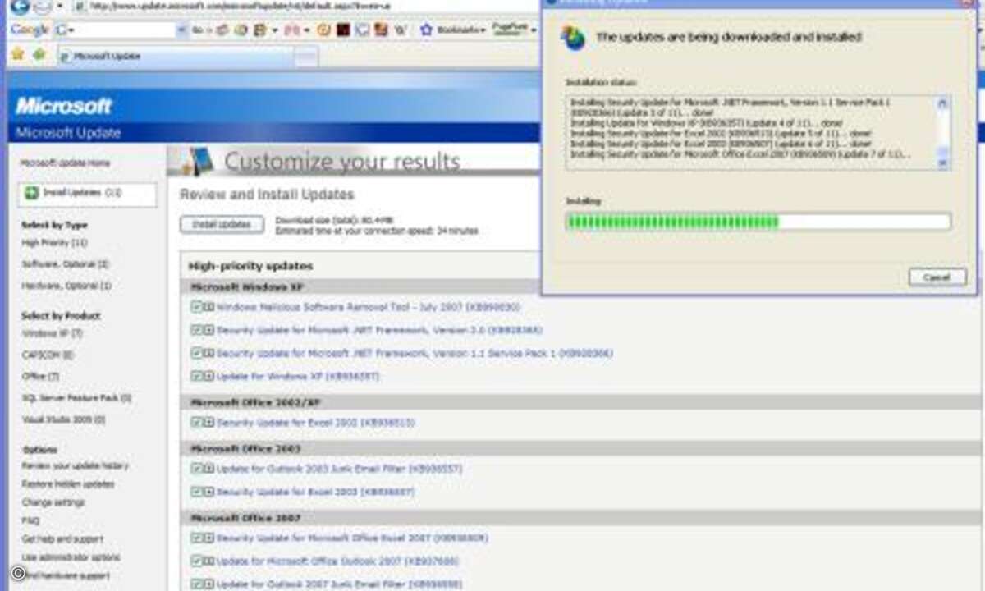Open Restore hidden updates option
985x591 pixels.
pos(68,483)
